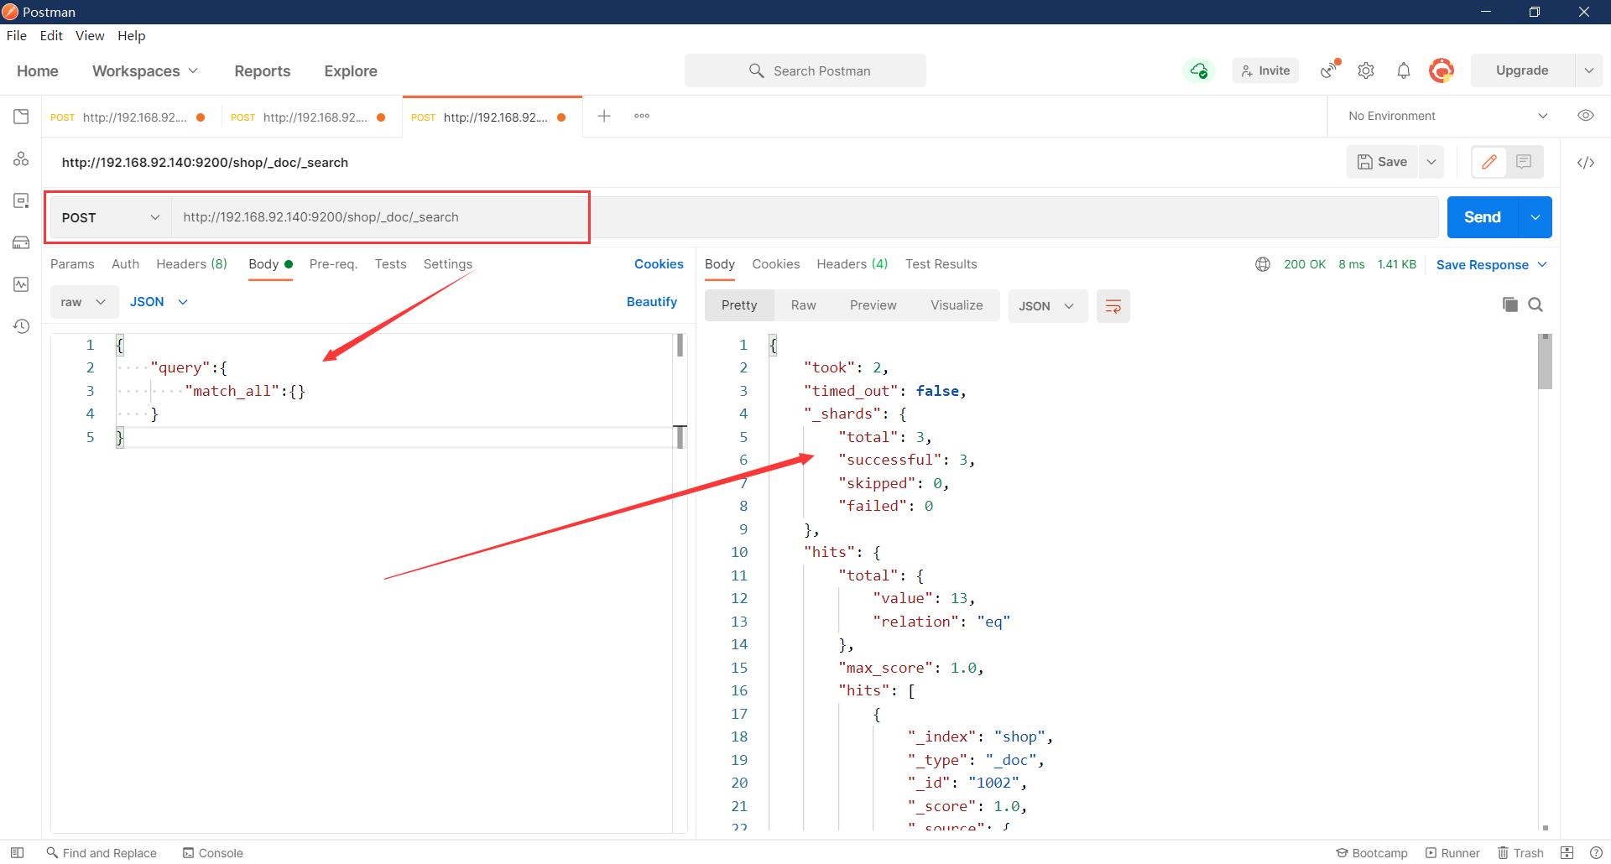
Task: Open the Environments sidebar icon
Action: click(21, 200)
